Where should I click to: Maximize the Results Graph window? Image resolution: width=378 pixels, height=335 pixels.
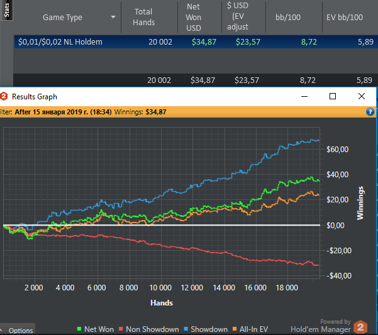coord(333,96)
